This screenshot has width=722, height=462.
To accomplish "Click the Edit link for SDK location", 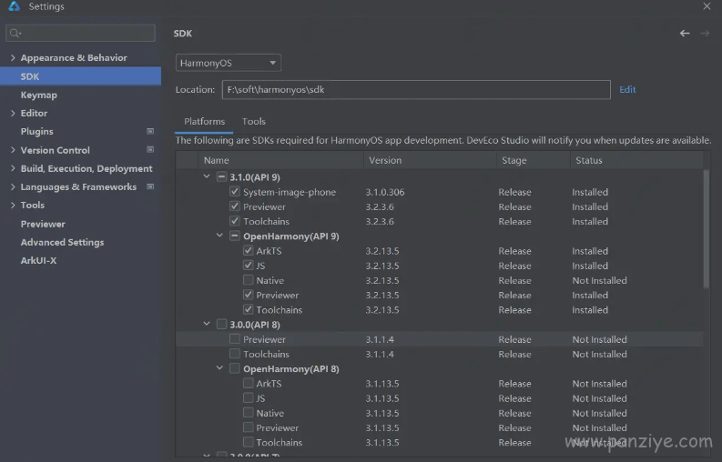I will 627,90.
